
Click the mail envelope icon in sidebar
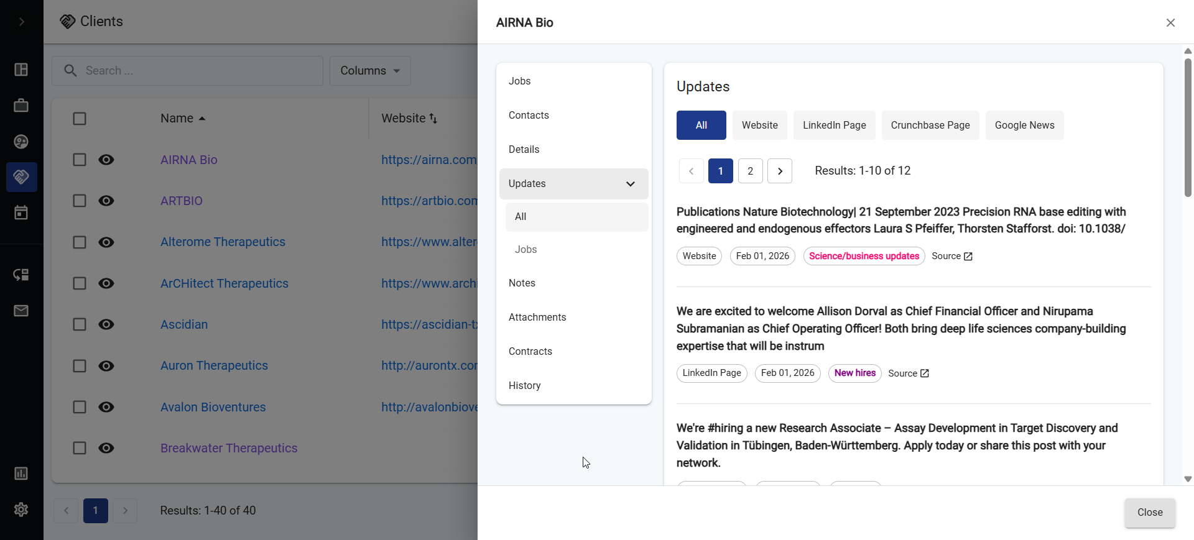(x=21, y=311)
